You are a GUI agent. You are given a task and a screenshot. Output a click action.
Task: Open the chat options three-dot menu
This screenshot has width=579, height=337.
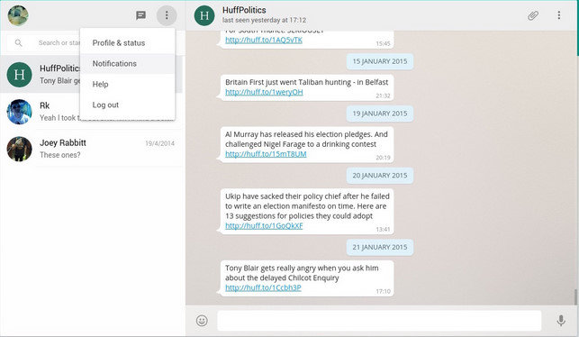558,15
